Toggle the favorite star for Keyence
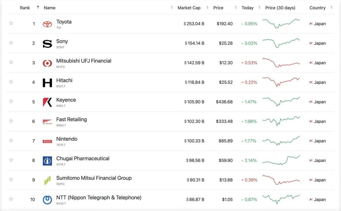Viewport: 341px width, 211px height. coord(11,101)
